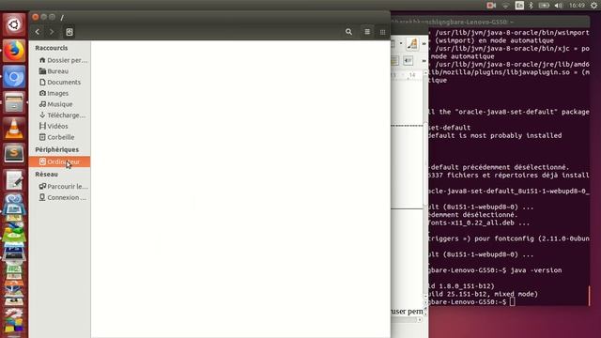Open keyboard layout indicator
601x338 pixels.
519,6
